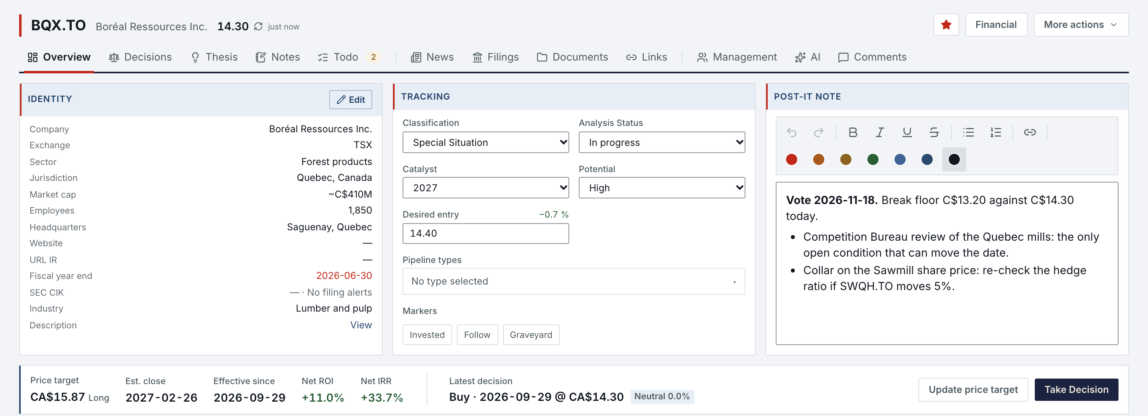The width and height of the screenshot is (1148, 416).
Task: Insert a link in the post-it note
Action: point(1030,132)
